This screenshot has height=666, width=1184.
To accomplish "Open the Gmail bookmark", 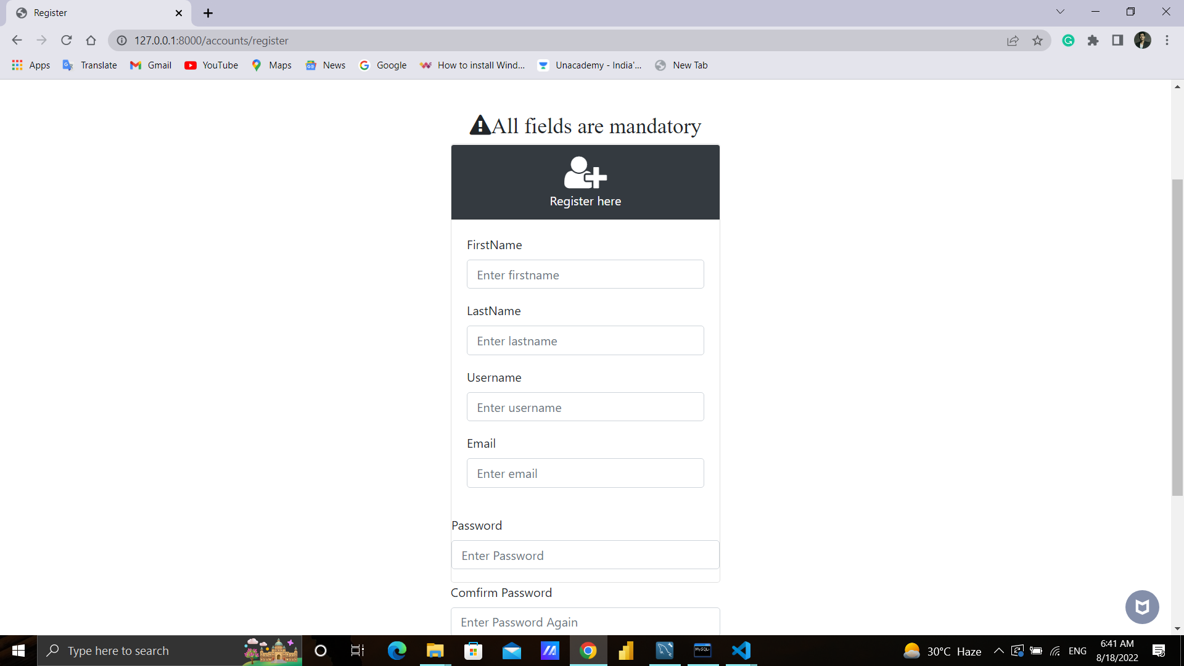I will [x=150, y=65].
